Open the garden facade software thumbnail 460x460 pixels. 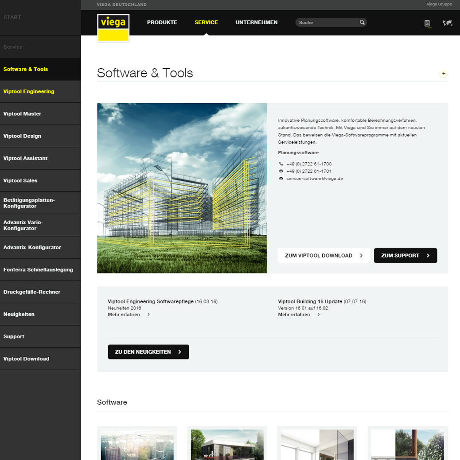[x=408, y=444]
